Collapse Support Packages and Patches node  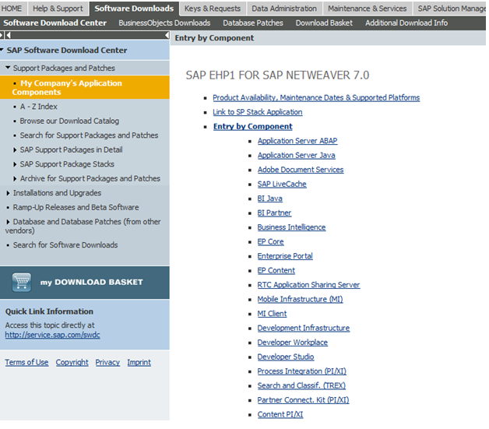[8, 68]
